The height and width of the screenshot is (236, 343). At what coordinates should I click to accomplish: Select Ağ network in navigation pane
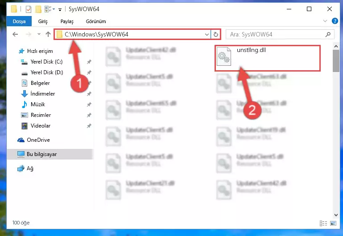point(30,168)
